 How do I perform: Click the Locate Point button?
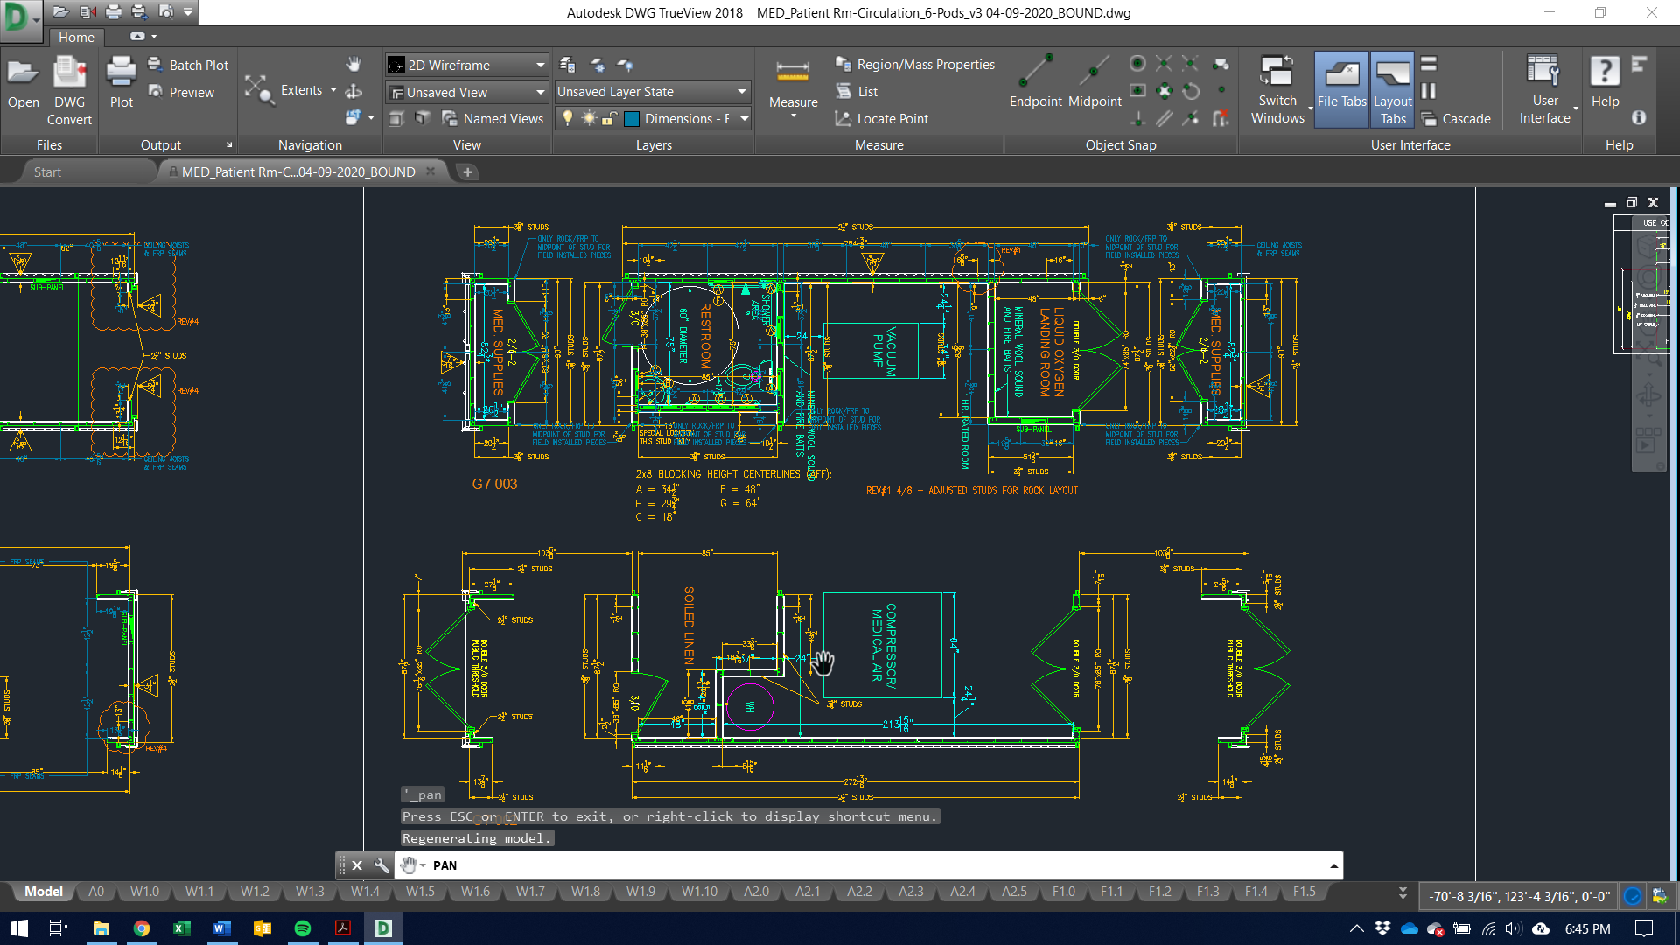click(x=882, y=118)
